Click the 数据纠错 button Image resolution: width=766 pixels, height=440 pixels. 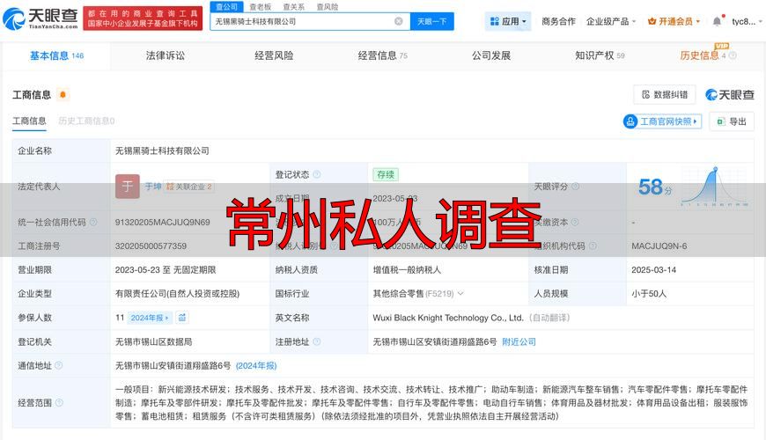(x=665, y=95)
